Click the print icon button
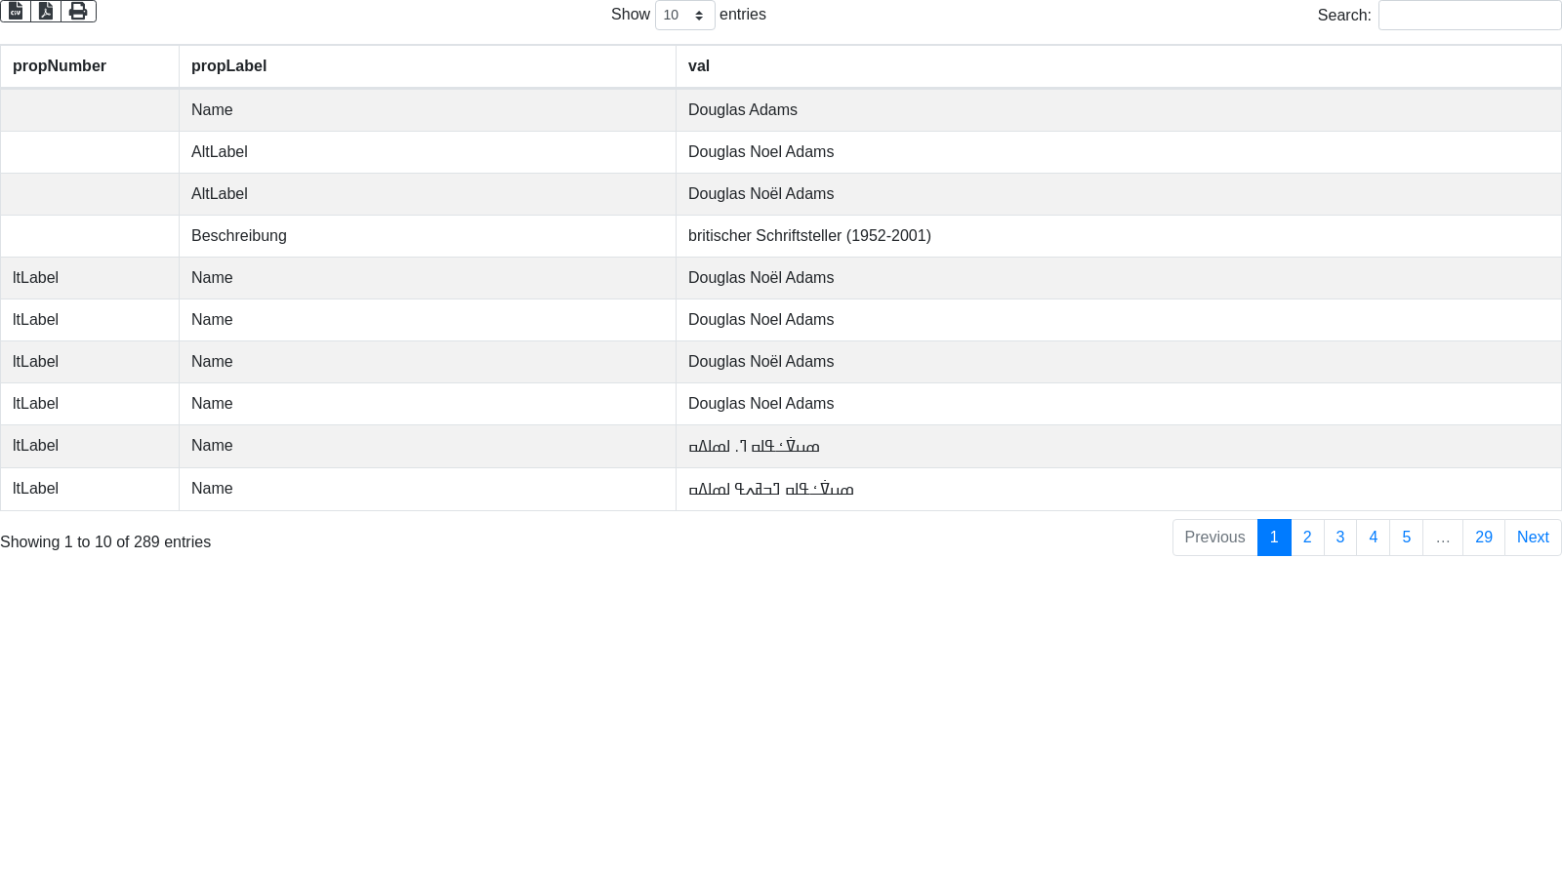1562x878 pixels. 78,11
